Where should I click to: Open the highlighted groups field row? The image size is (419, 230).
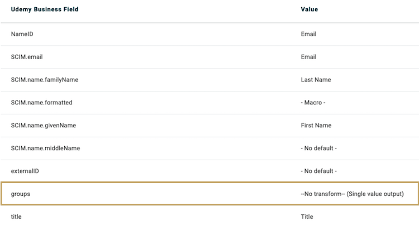pyautogui.click(x=21, y=194)
